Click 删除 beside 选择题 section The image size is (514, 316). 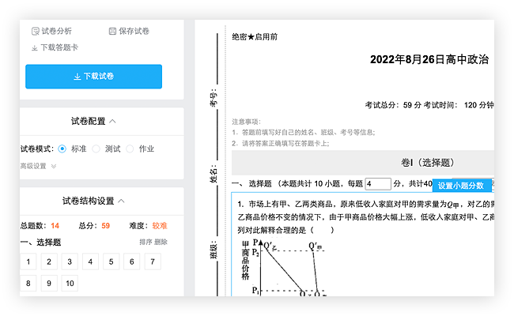coord(161,242)
